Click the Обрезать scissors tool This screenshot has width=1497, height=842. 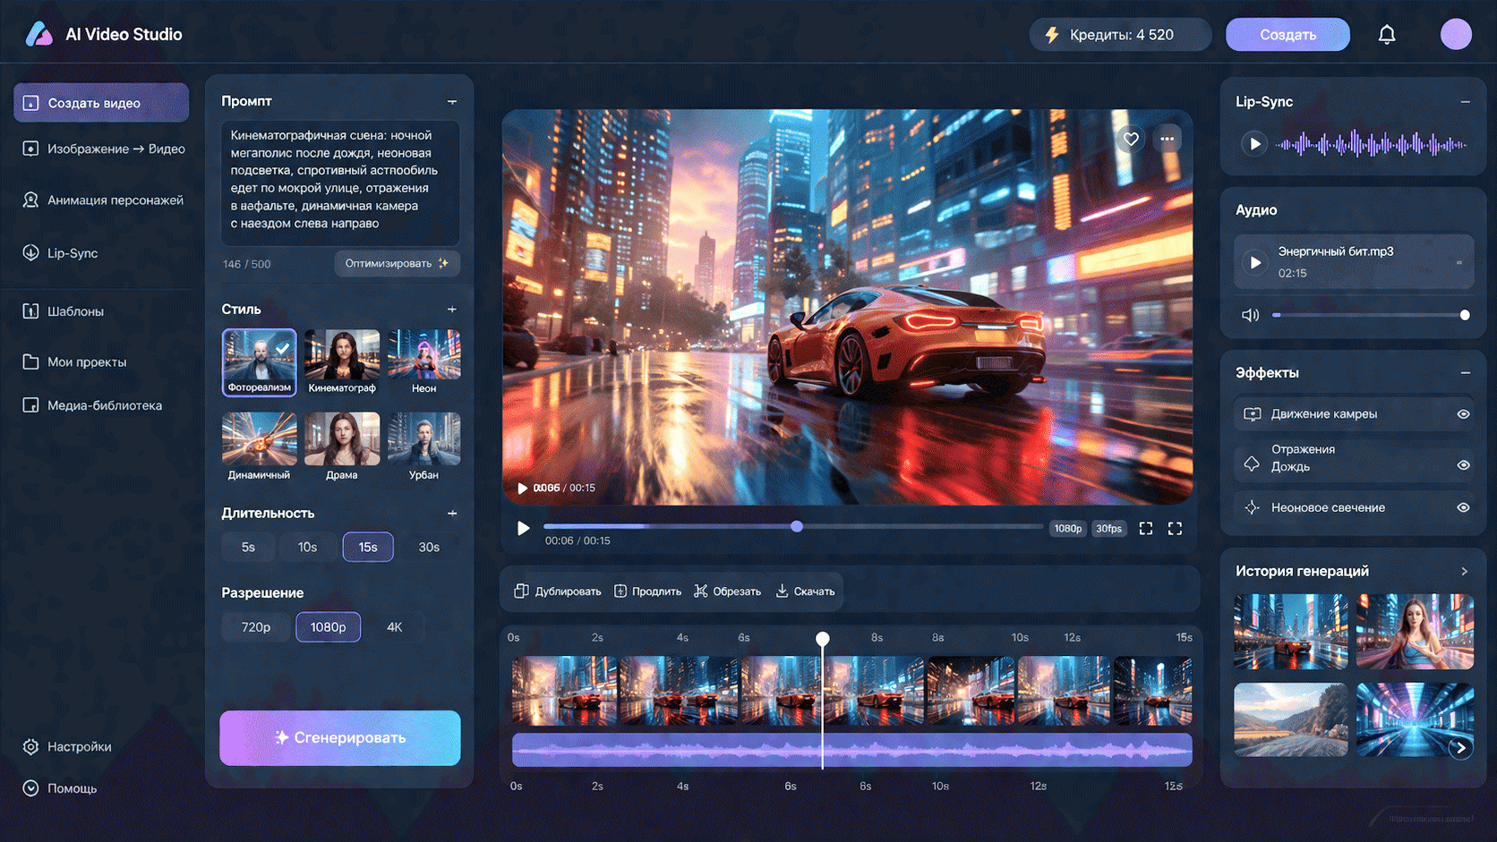(727, 591)
